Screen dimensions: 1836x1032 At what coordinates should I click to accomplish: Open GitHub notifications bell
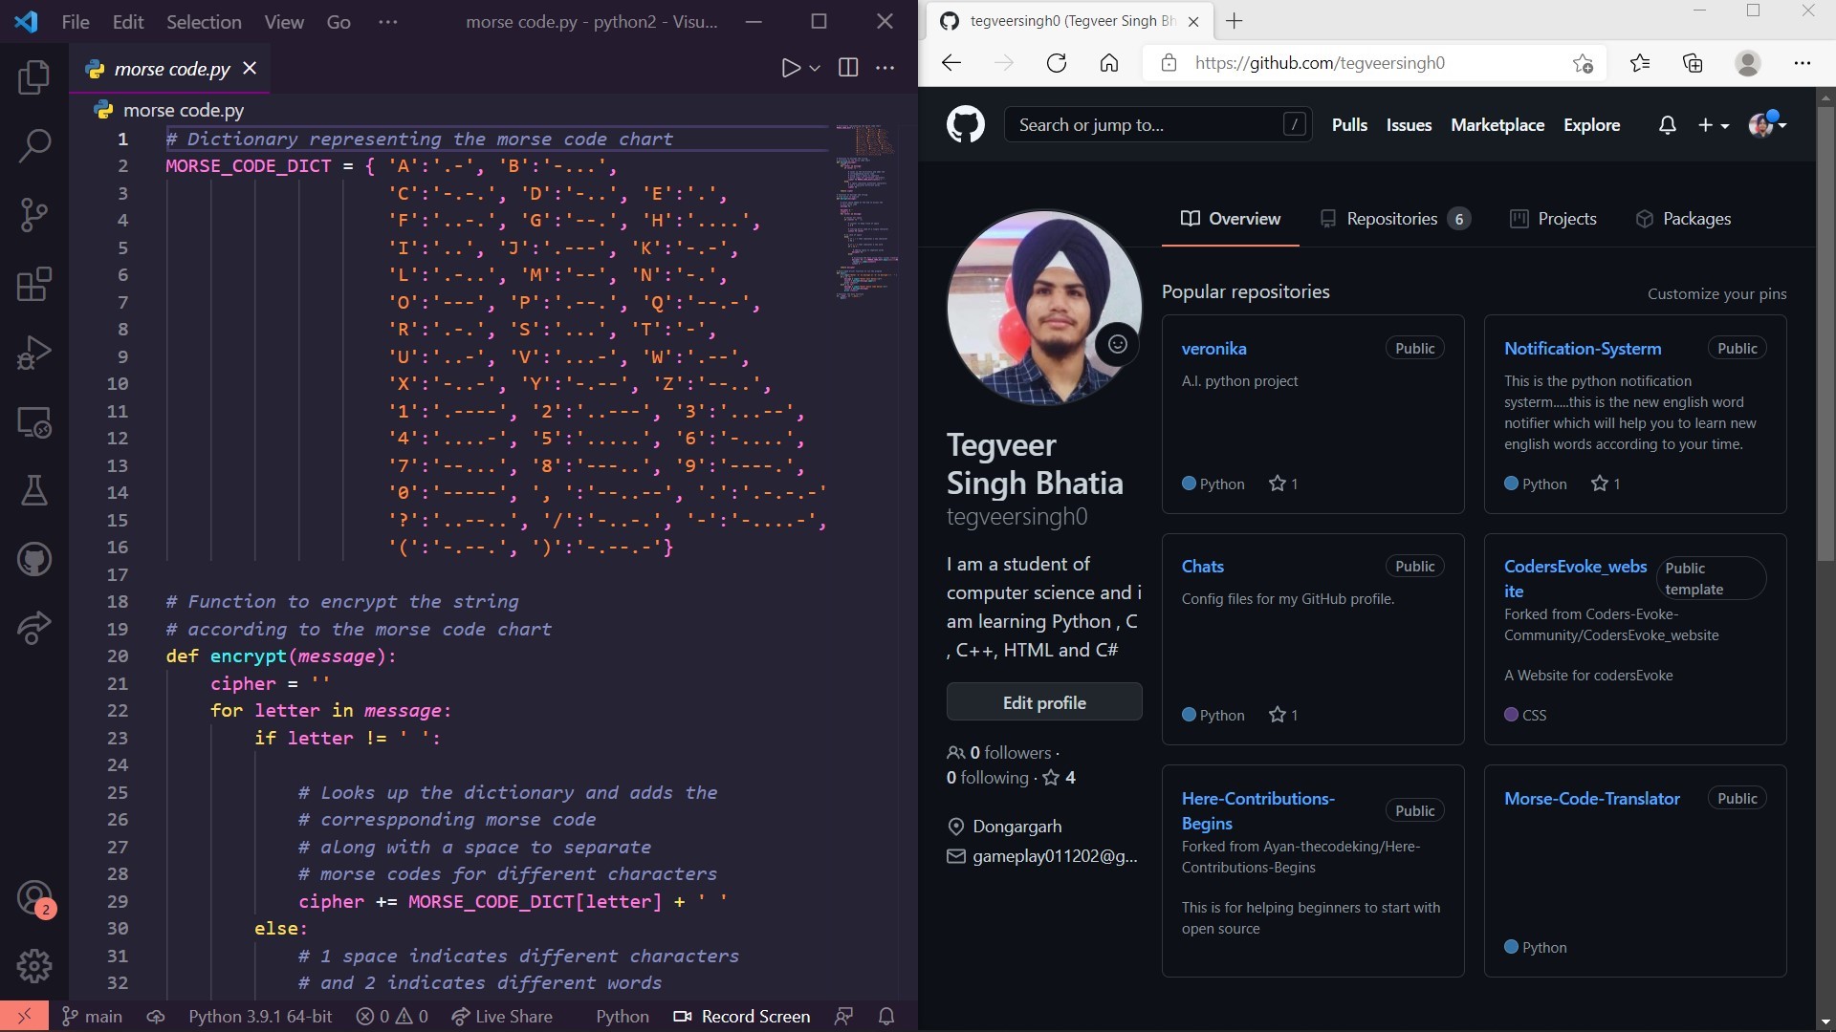[1667, 125]
